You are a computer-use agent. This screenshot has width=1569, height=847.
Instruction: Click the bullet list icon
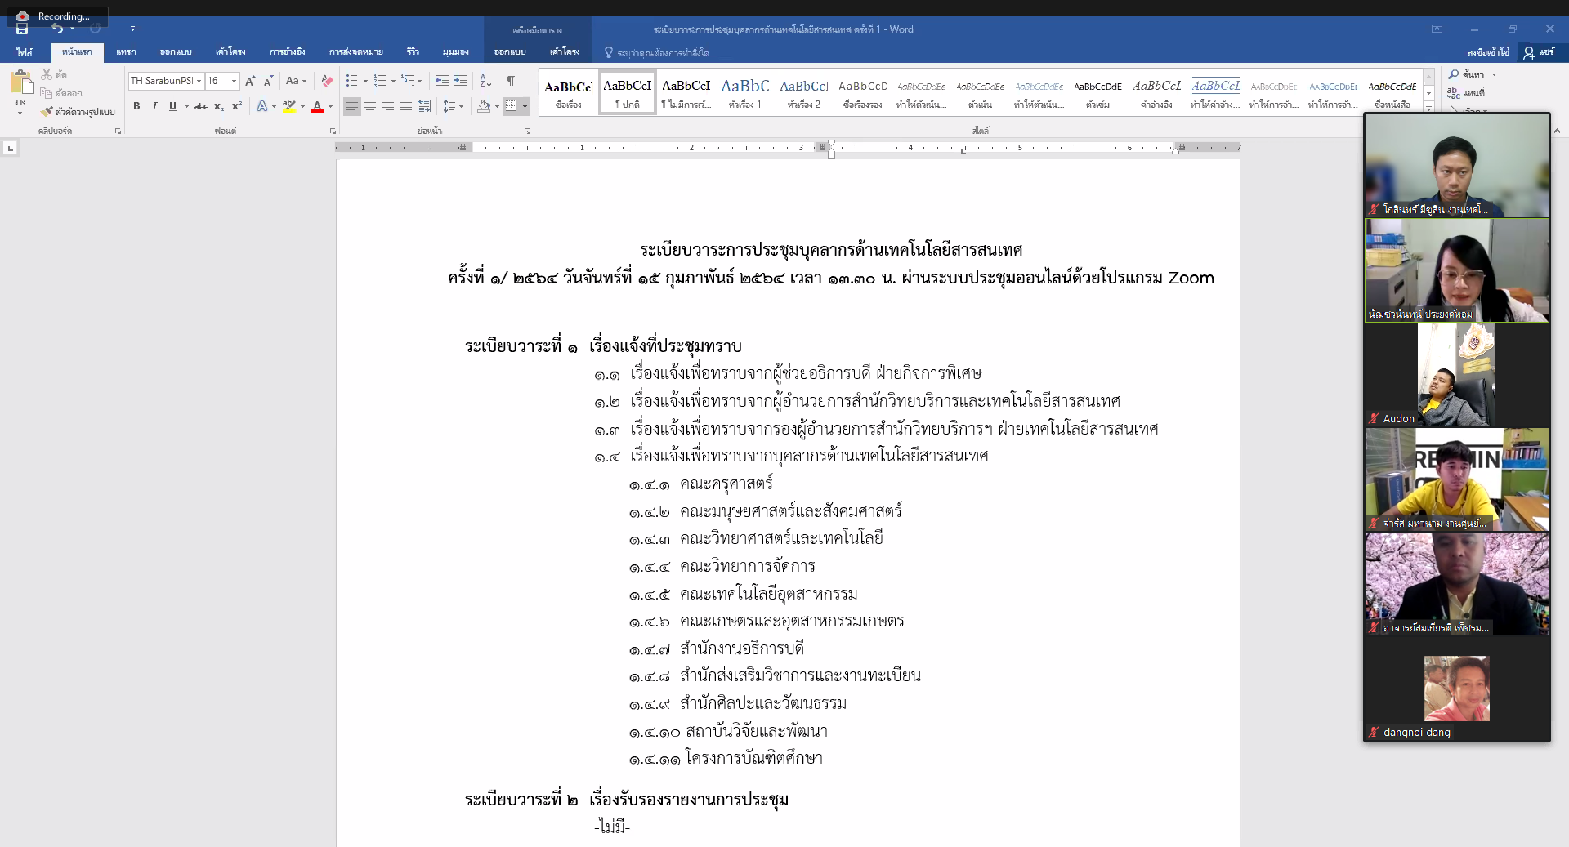coord(351,81)
